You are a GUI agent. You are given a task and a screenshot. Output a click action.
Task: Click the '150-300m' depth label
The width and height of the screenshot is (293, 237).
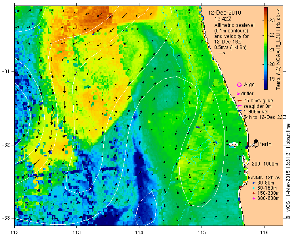coord(268,193)
